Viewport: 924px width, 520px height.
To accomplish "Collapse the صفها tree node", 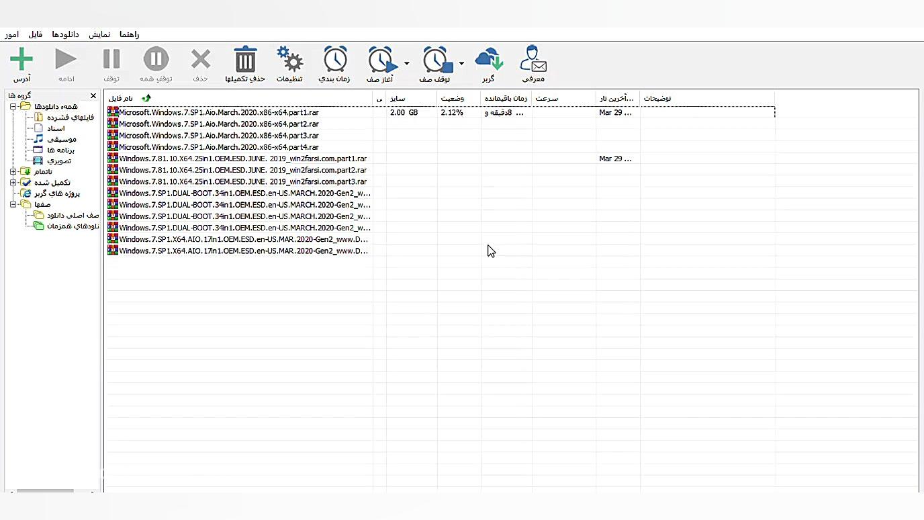I will pyautogui.click(x=13, y=204).
